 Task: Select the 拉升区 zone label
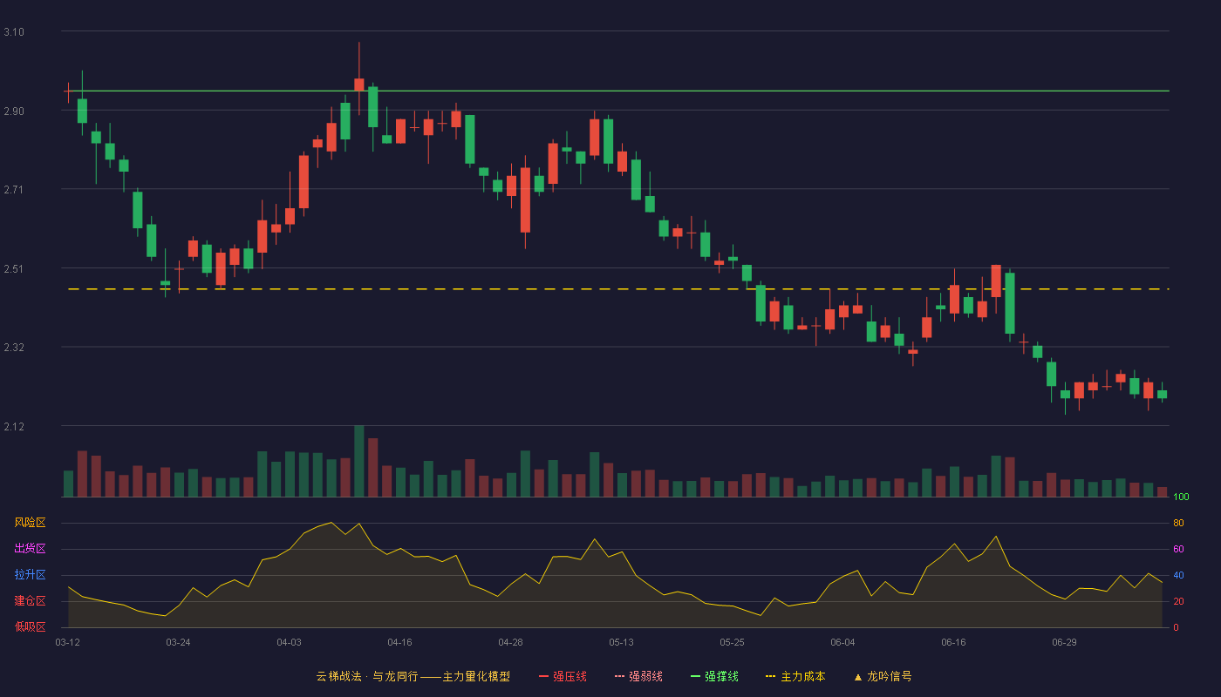30,575
